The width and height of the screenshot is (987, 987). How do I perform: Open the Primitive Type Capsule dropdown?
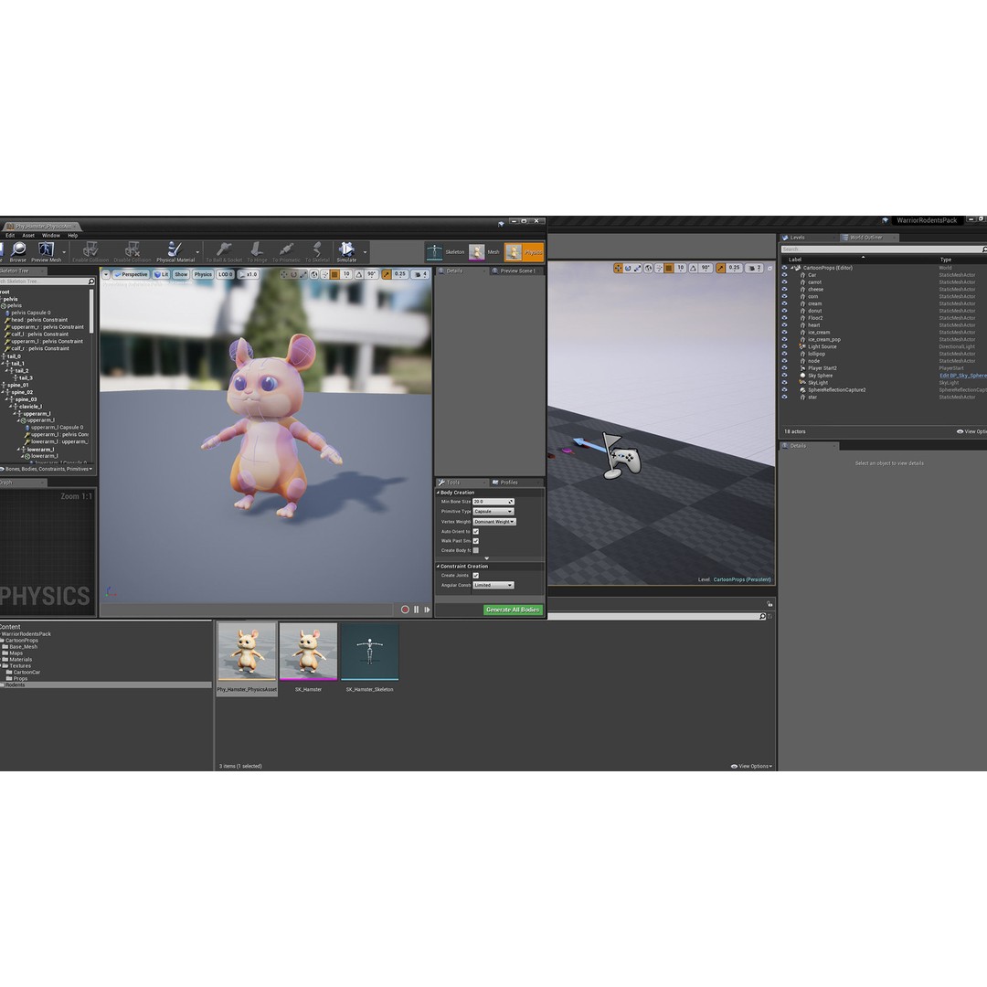tap(493, 512)
